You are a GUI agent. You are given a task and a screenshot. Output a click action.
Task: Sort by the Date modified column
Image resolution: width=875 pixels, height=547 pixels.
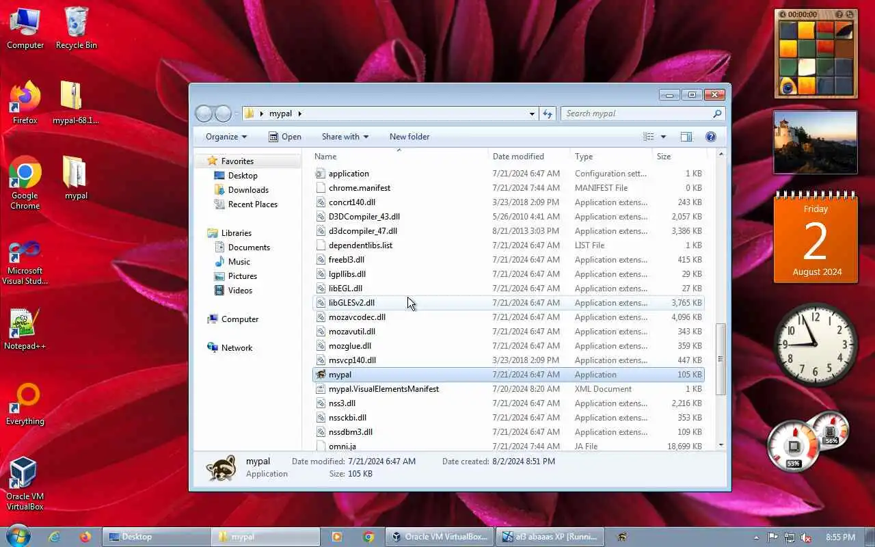529,157
